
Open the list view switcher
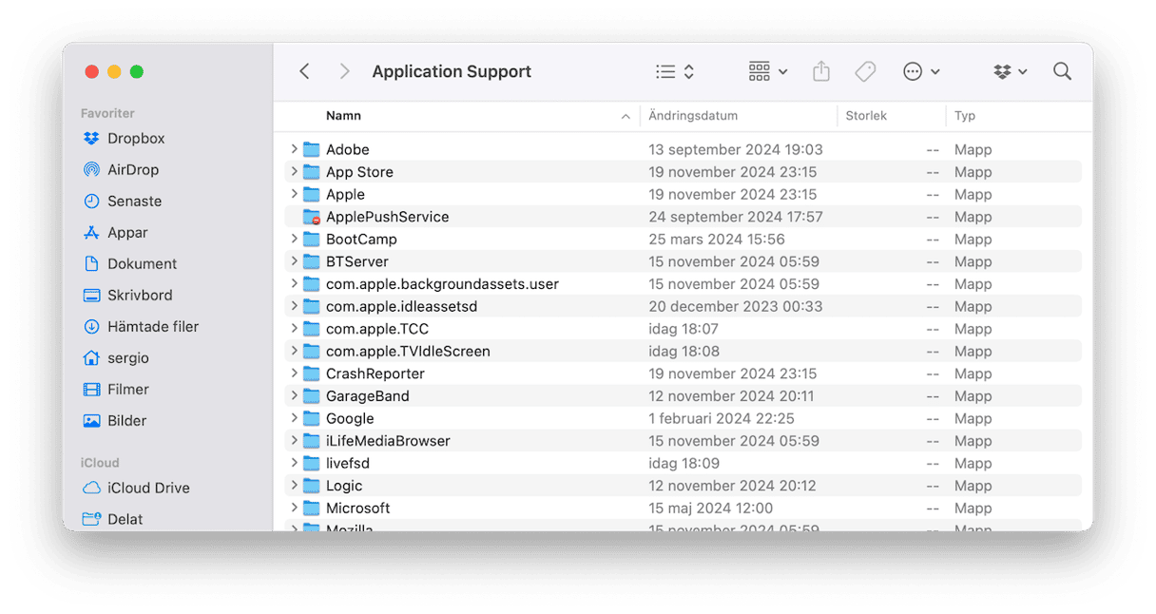click(x=675, y=71)
